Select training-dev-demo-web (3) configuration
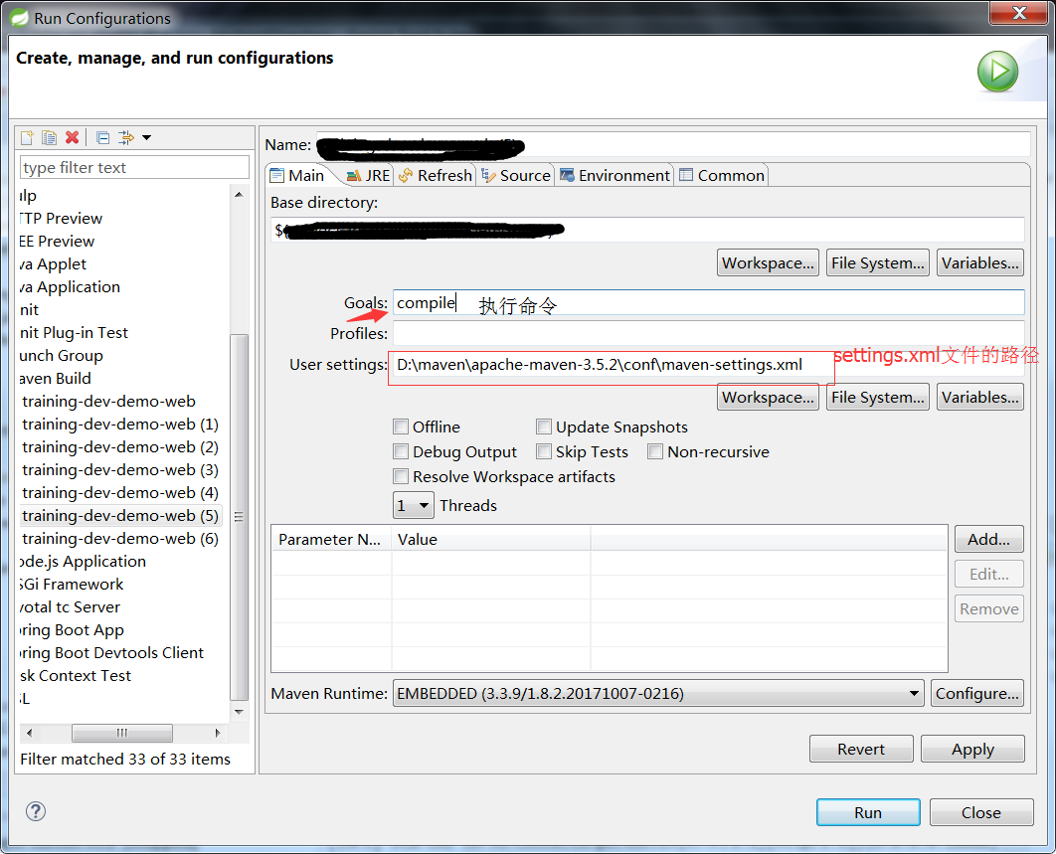 pos(120,470)
